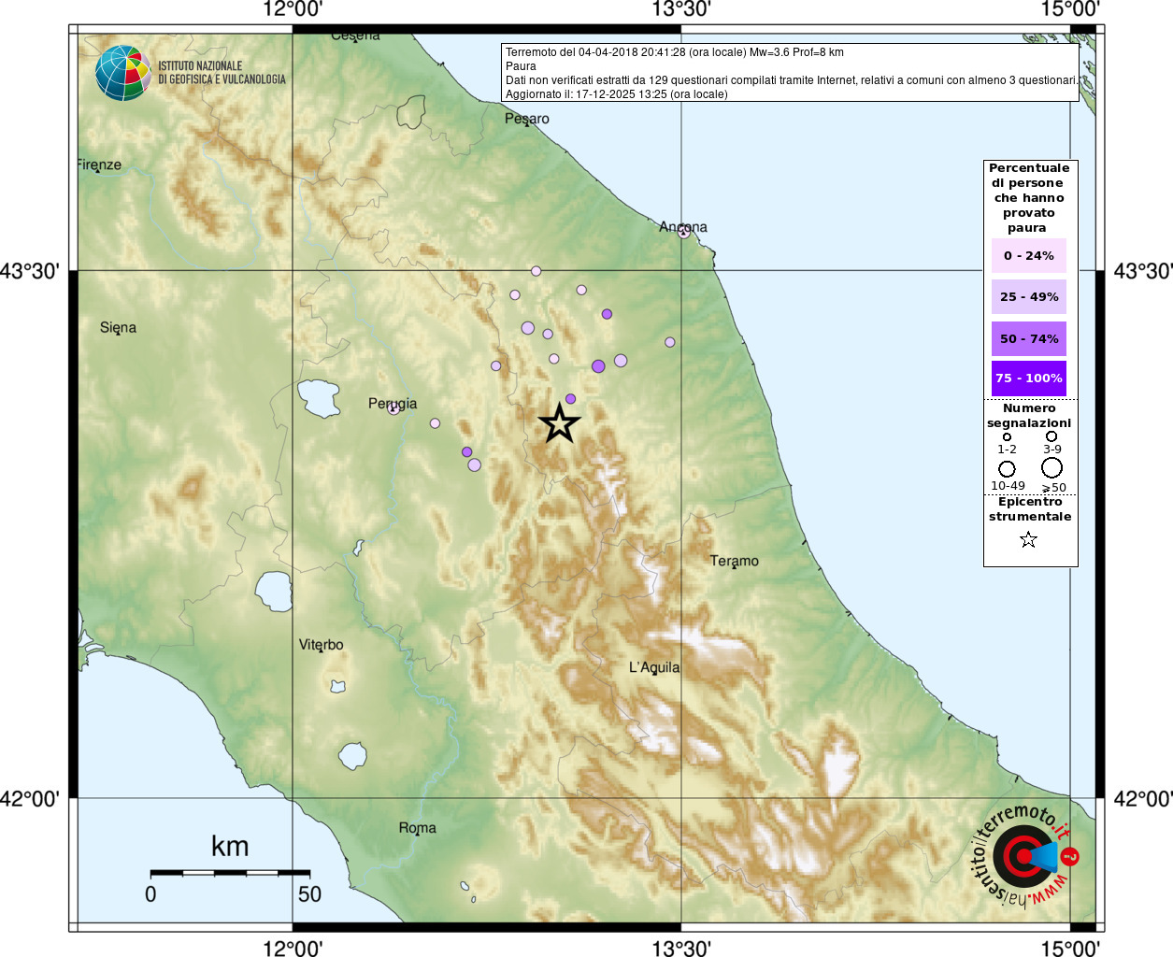Click the legend's Epicentro strumentale star

click(1028, 539)
